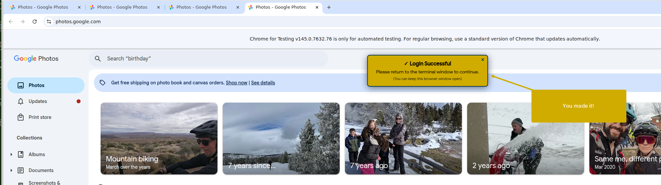Open the See details link

point(263,83)
